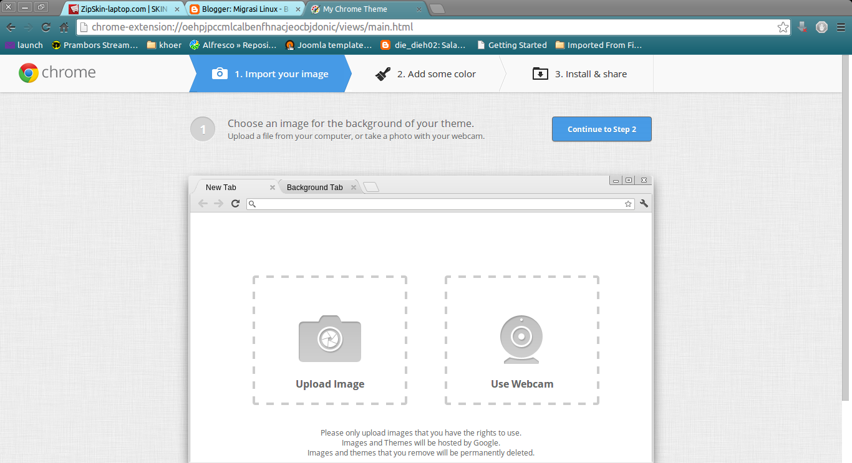Open Getting Started bookmark
The image size is (852, 463).
tap(511, 45)
